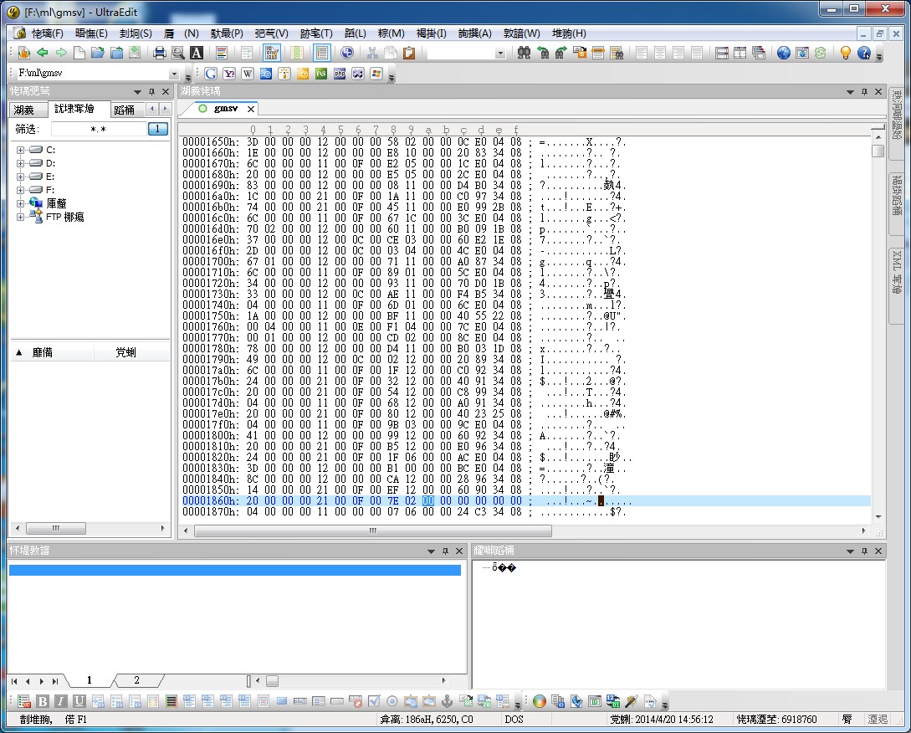Screen dimensions: 911x733
Task: Click the scissors Cut icon
Action: coord(372,53)
